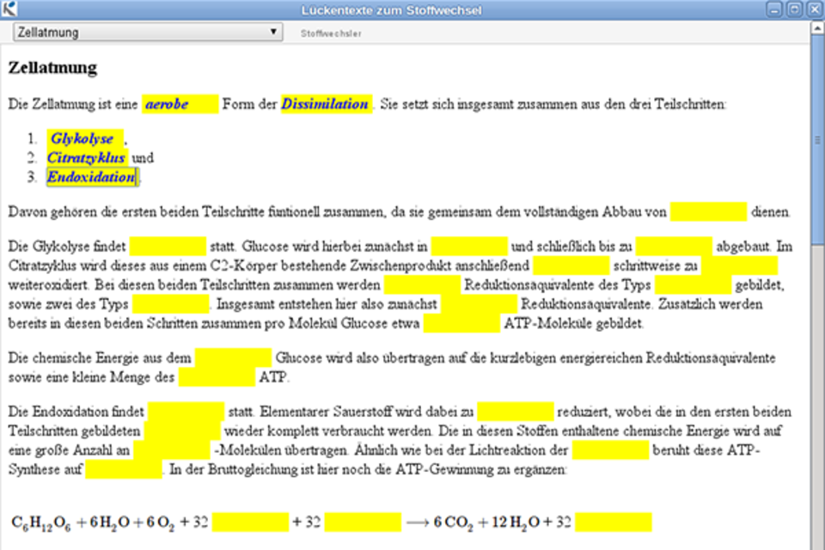Select the blank following 'schließlich bis zu'
The image size is (825, 550).
tap(674, 247)
